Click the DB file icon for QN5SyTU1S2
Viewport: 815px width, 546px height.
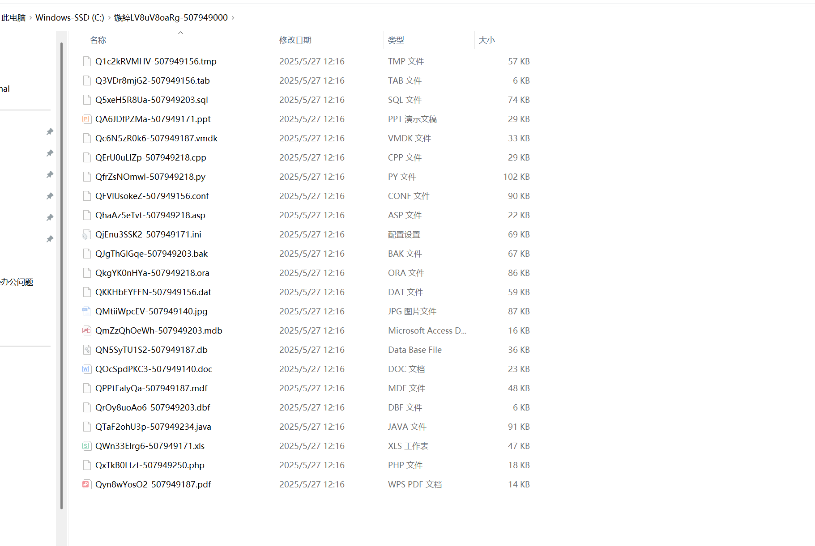(x=86, y=350)
